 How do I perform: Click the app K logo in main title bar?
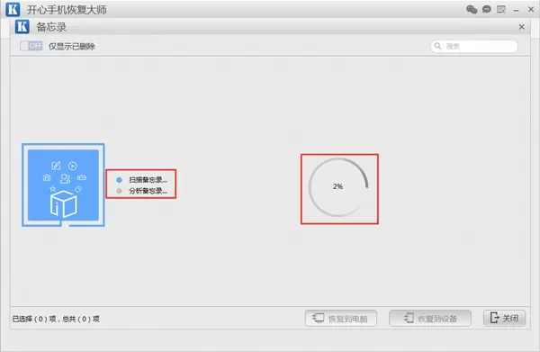13,9
